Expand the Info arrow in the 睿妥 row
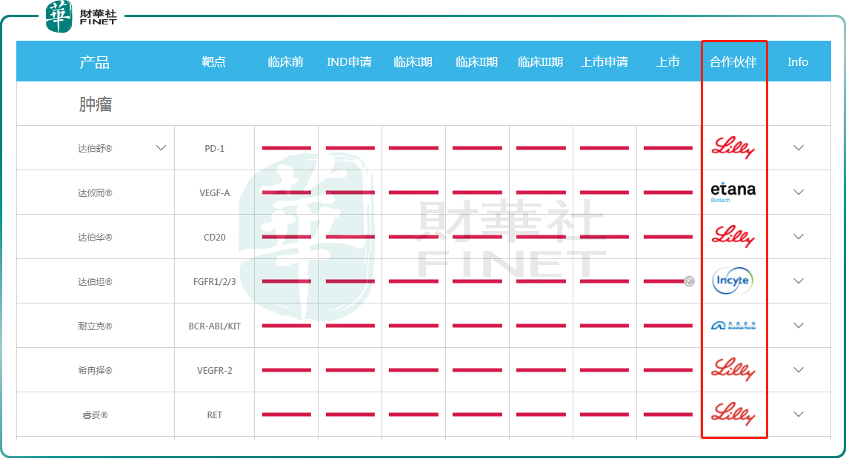Screen dimensions: 846x473 (798, 415)
